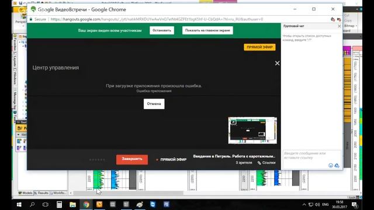Click the TeamViewer icon in the taskbar
Viewport: 374px width, 210px height.
[x=153, y=205]
